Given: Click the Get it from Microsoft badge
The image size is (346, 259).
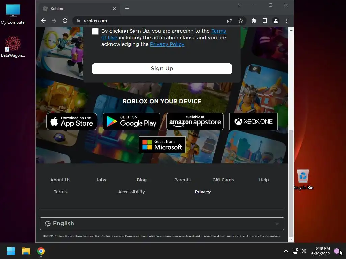Looking at the screenshot, I should tap(162, 145).
